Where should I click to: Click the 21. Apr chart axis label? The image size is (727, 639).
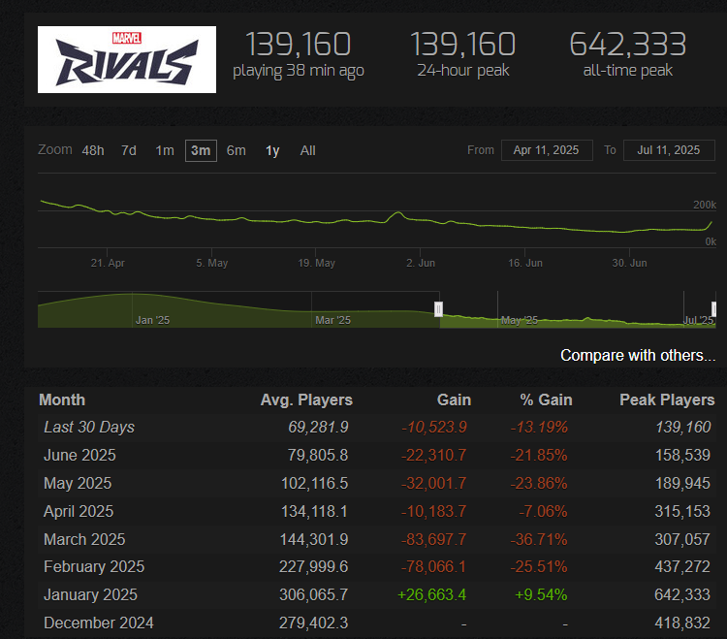(x=108, y=263)
